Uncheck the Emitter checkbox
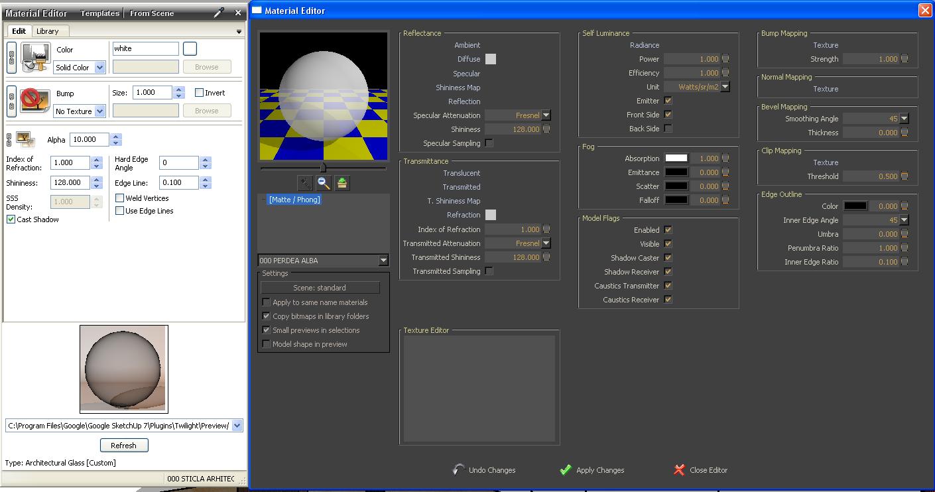 coord(668,101)
